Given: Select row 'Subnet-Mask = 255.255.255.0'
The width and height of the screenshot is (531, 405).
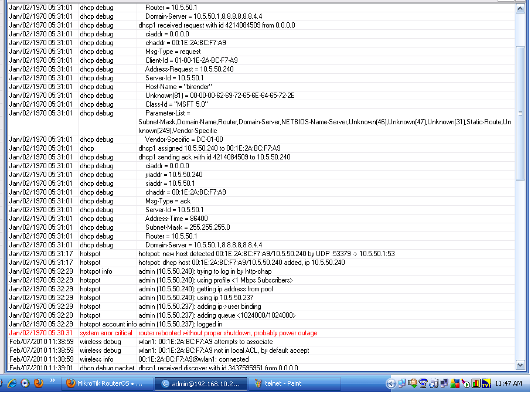Looking at the screenshot, I should coord(261,227).
